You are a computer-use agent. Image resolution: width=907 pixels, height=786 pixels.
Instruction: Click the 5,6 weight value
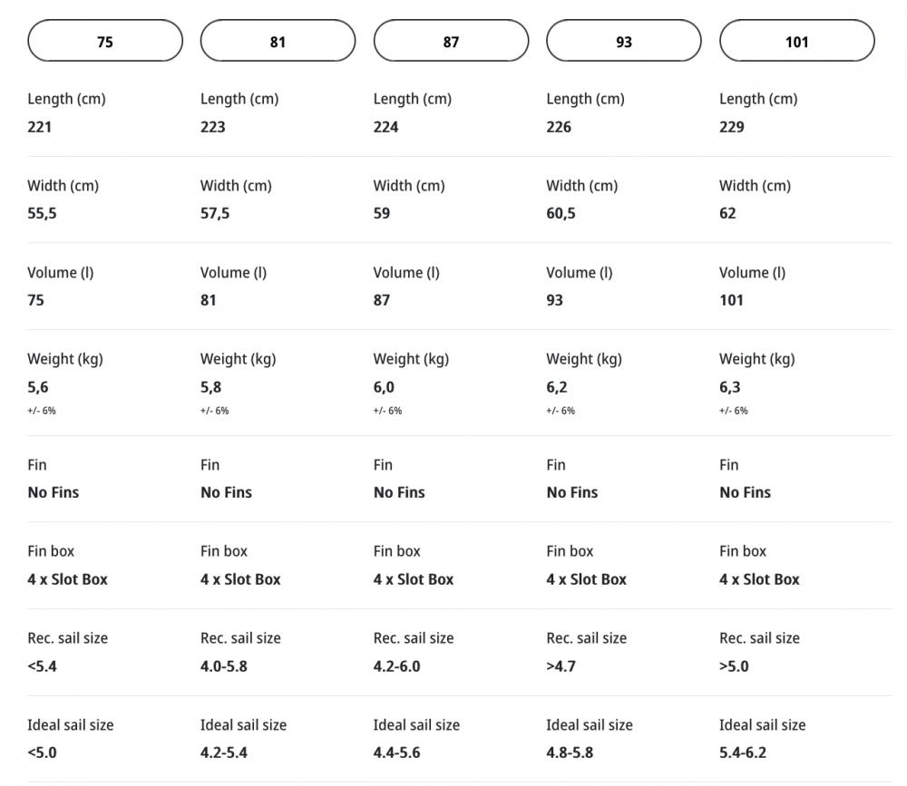click(38, 387)
